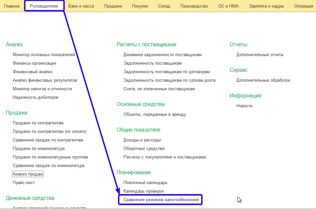
Task: Select the Отчеты heading
Action: point(238,44)
